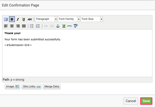This screenshot has height=107, width=155.
Task: Open the Font Size dropdown
Action: (92, 19)
